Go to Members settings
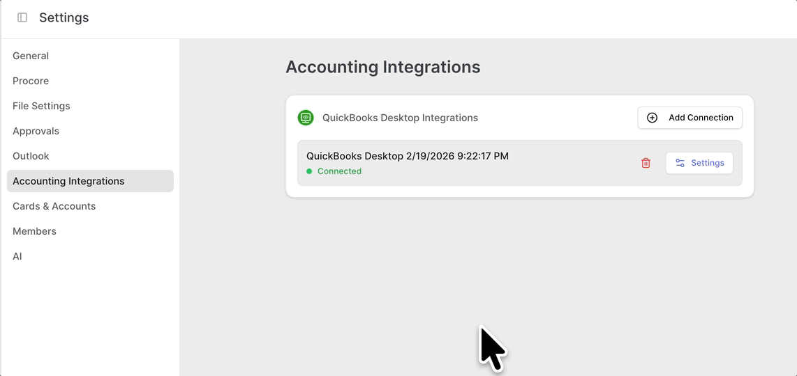Screen dimensions: 797x376 90,231
